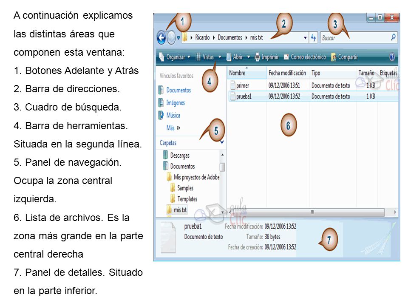408x306 pixels.
Task: Click the Organizar toolbar icon
Action: point(161,57)
